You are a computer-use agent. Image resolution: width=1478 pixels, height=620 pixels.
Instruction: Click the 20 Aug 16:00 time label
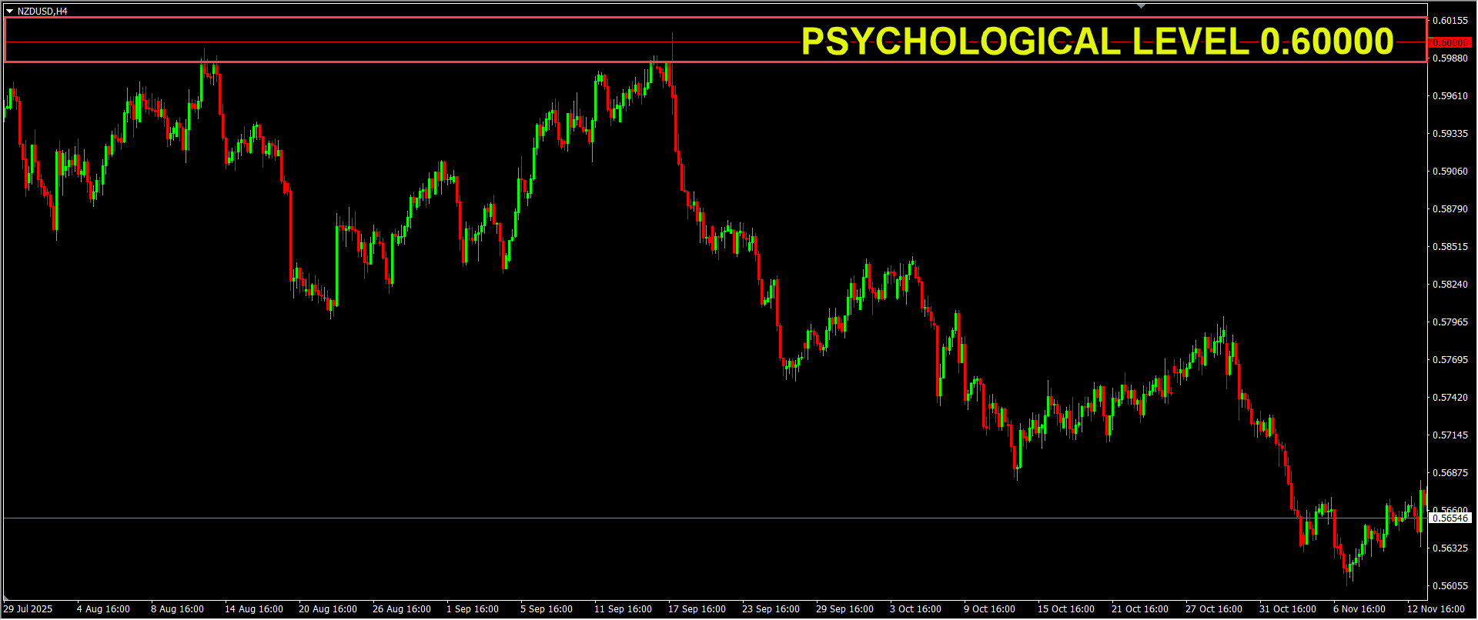[x=328, y=609]
